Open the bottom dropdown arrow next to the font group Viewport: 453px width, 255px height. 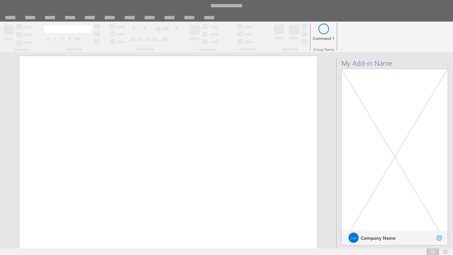coord(97,42)
